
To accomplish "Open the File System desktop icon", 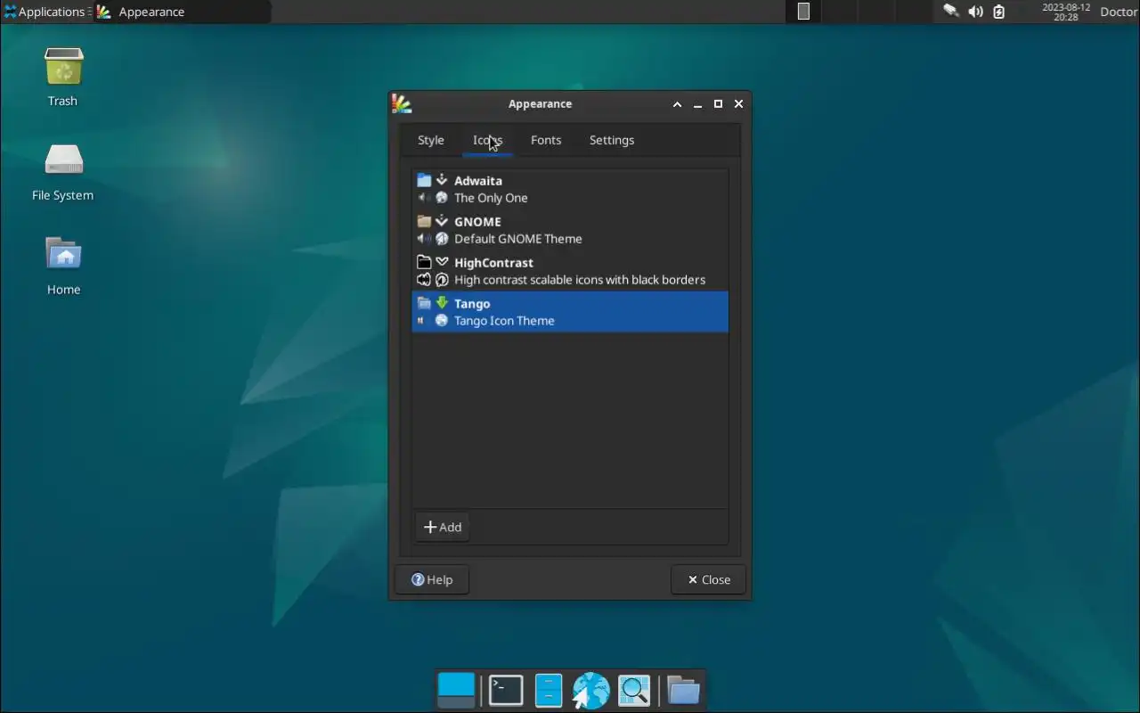I will click(x=63, y=161).
